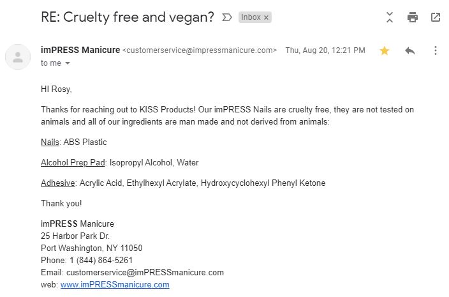Image resolution: width=449 pixels, height=297 pixels.
Task: Click the underlined Adhesive heading
Action: click(57, 183)
